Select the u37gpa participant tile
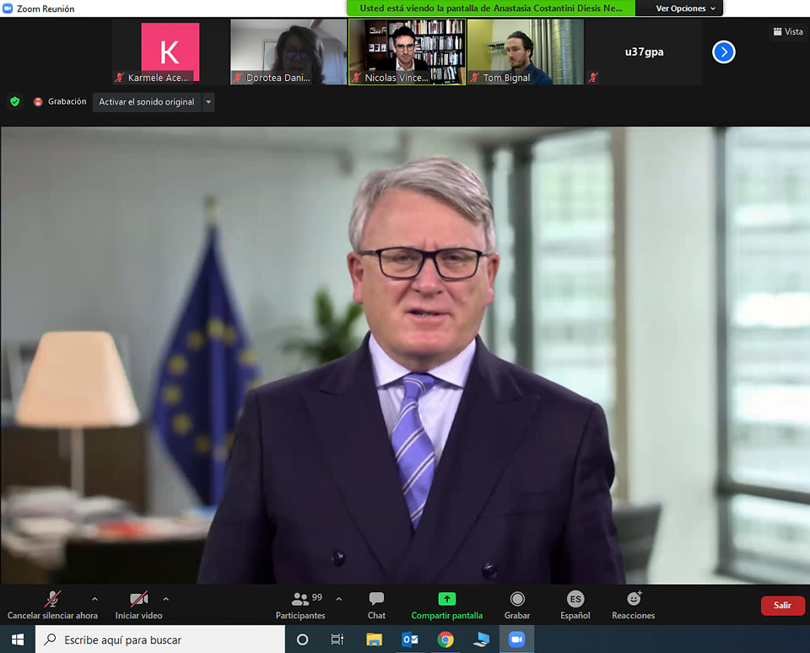The image size is (810, 653). coord(644,51)
